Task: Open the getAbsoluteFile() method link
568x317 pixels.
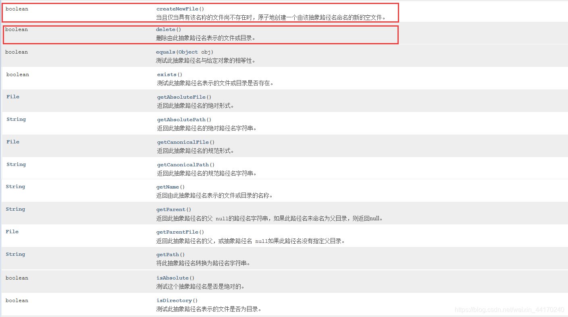Action: pyautogui.click(x=184, y=97)
